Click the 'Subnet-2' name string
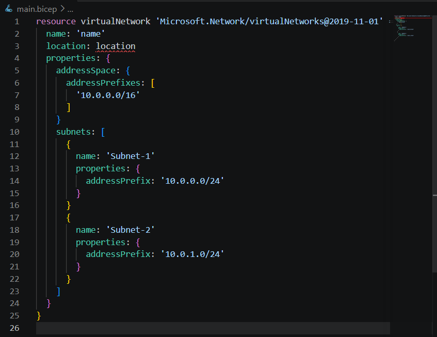 coord(131,230)
